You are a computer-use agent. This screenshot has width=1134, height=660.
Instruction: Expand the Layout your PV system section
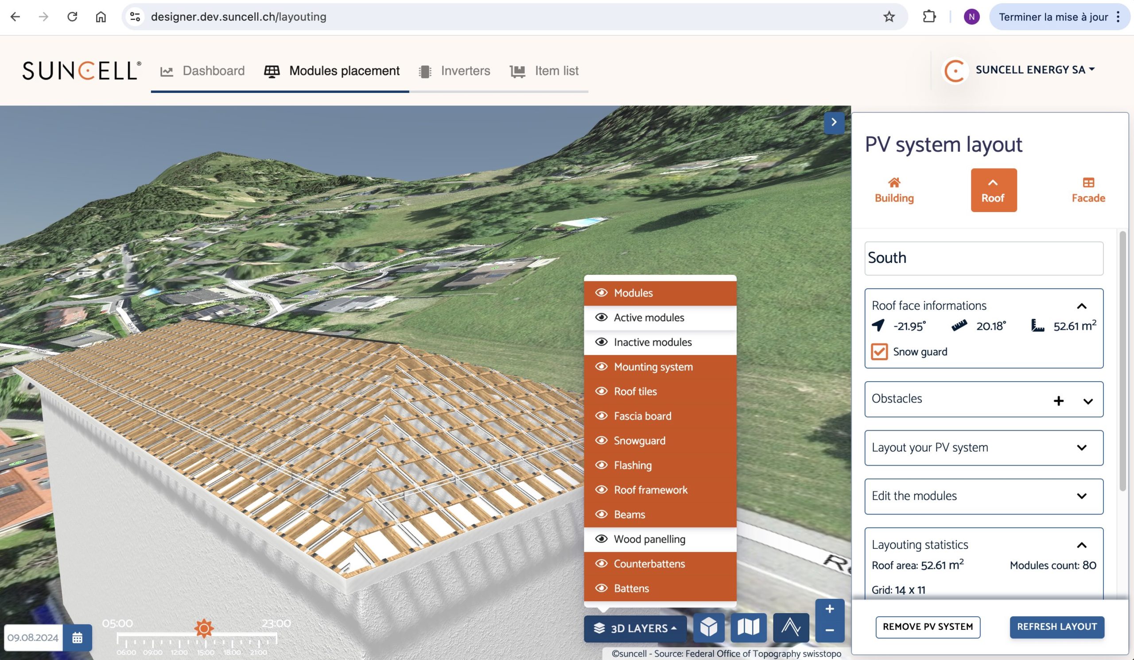click(x=1081, y=448)
